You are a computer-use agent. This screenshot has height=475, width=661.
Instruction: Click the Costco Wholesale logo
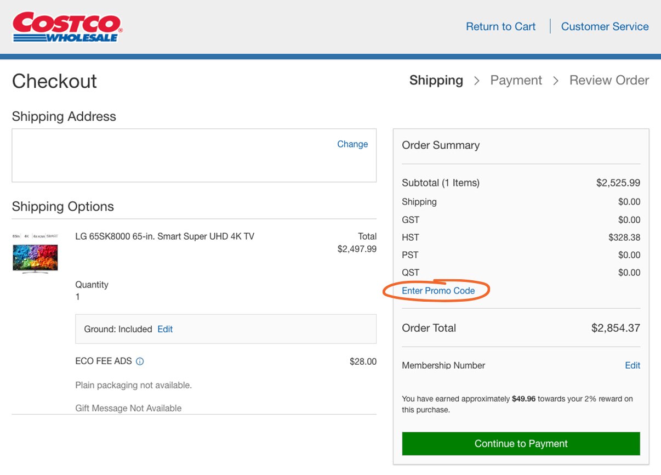(x=67, y=27)
